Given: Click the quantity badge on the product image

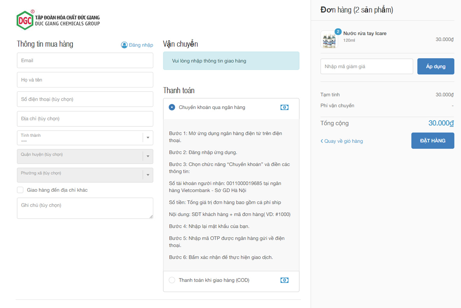Looking at the screenshot, I should [x=338, y=32].
